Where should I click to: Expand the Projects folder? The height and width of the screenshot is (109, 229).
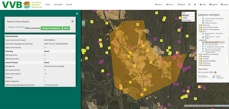[x=199, y=59]
